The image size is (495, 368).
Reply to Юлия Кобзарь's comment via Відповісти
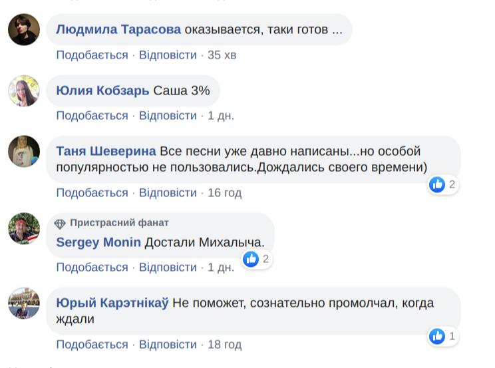(x=168, y=116)
